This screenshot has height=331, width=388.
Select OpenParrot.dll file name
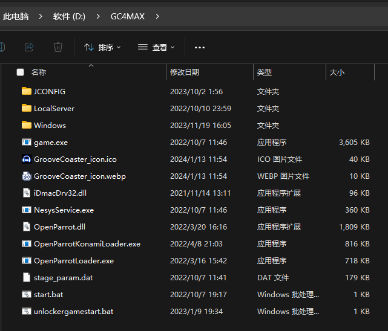point(60,227)
